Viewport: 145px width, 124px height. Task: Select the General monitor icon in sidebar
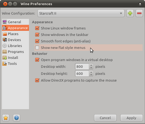coord(5,22)
